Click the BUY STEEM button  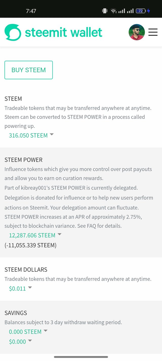[x=29, y=70]
